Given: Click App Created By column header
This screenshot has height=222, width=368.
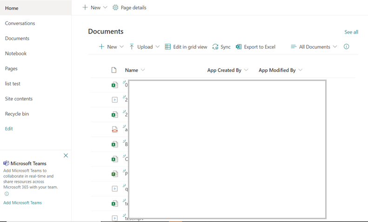Looking at the screenshot, I should [x=224, y=70].
